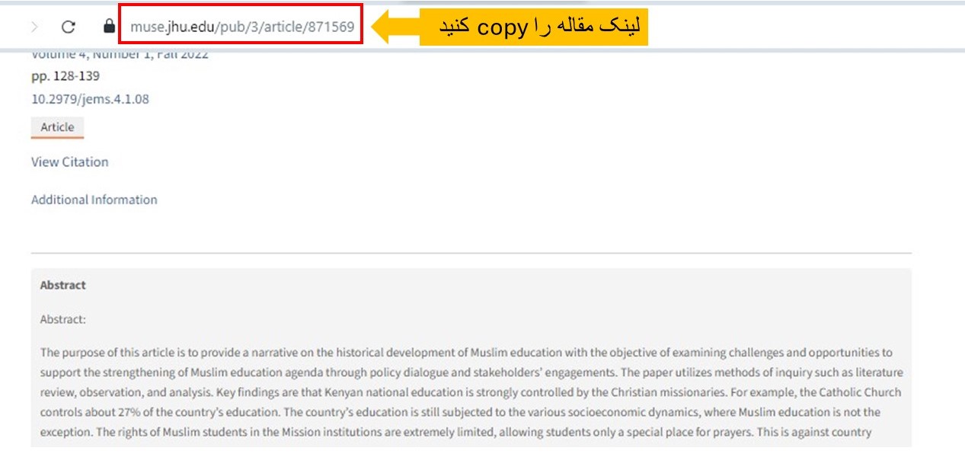The height and width of the screenshot is (457, 965).
Task: Select the Article type tab badge
Action: (56, 127)
